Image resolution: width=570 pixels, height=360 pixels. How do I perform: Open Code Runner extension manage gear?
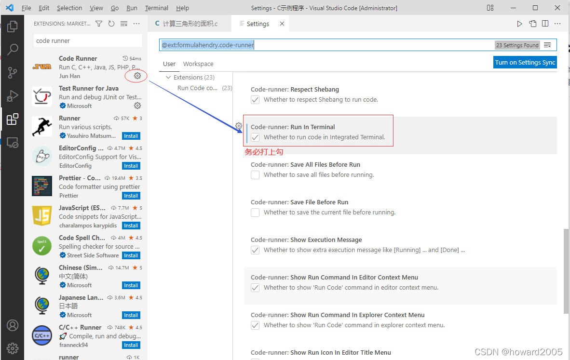pyautogui.click(x=137, y=76)
